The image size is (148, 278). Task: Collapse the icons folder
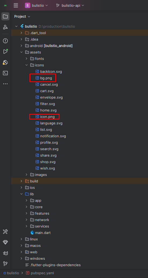(27, 65)
